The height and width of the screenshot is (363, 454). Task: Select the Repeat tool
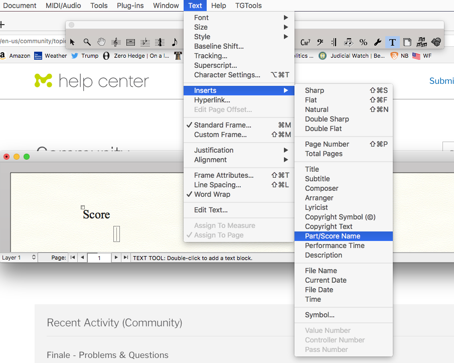[334, 42]
